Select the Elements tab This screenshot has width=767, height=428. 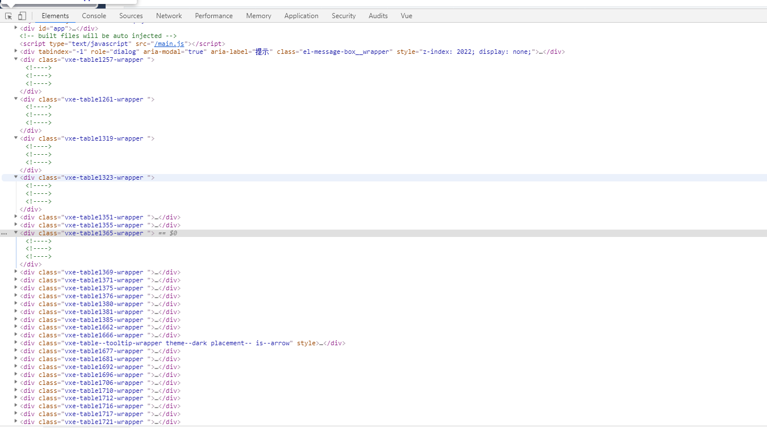coord(55,16)
